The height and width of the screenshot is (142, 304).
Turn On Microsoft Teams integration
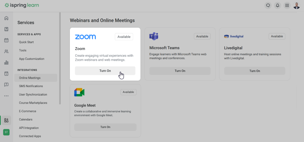tap(180, 71)
